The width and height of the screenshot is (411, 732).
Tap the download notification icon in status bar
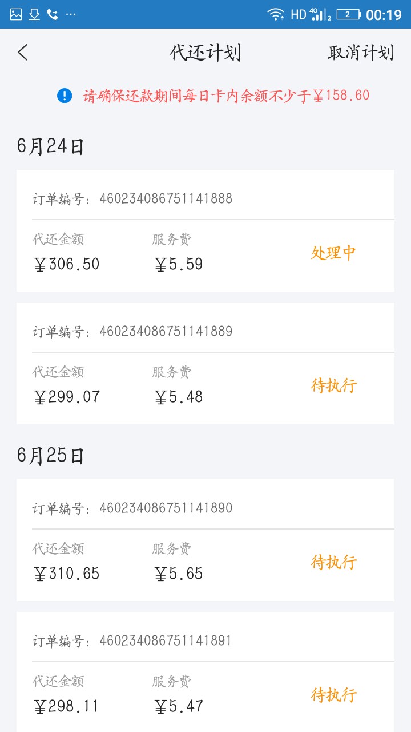34,14
